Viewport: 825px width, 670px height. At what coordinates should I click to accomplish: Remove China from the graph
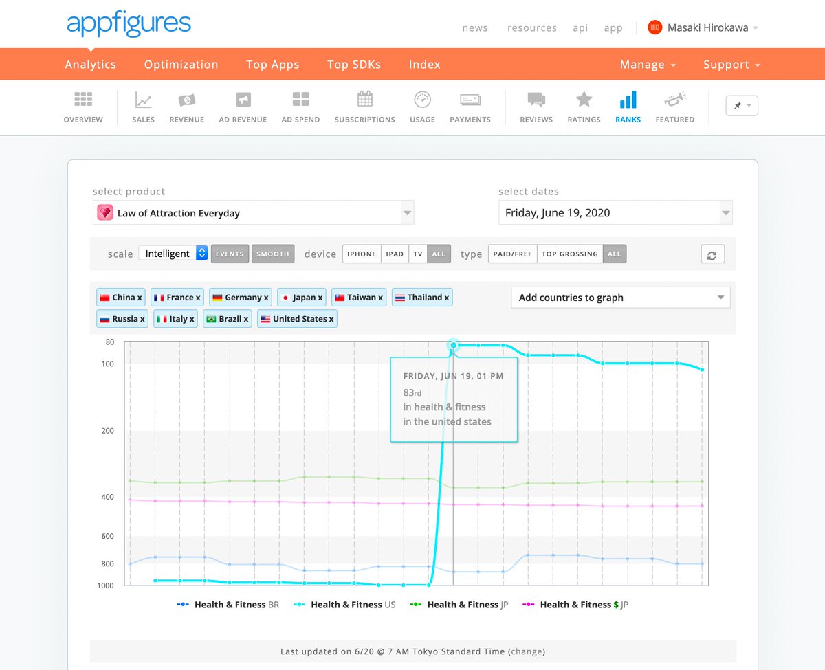click(x=140, y=298)
